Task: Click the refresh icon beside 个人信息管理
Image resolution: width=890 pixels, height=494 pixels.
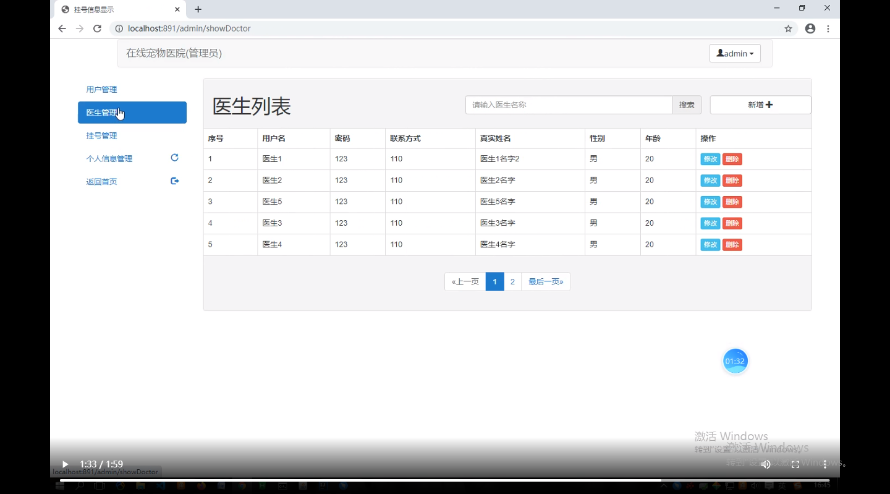Action: point(174,158)
